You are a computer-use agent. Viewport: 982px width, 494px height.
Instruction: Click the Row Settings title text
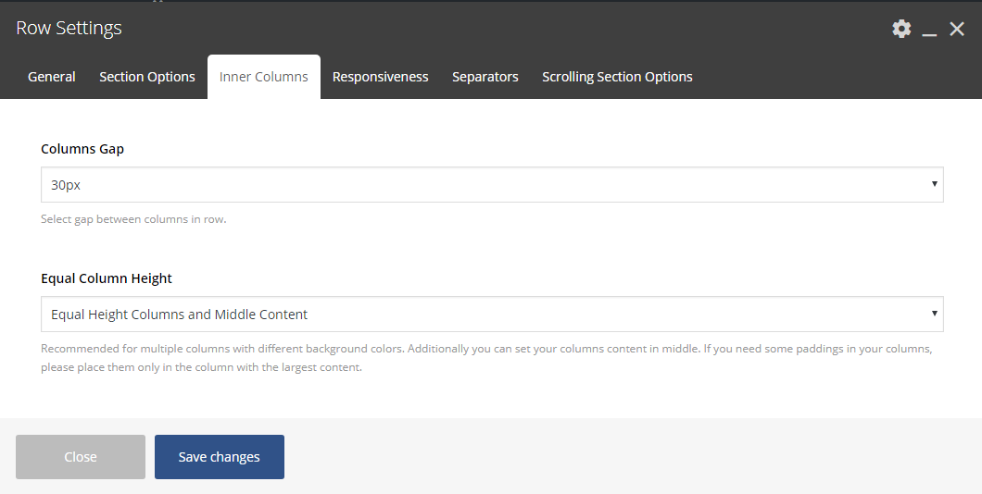(69, 28)
